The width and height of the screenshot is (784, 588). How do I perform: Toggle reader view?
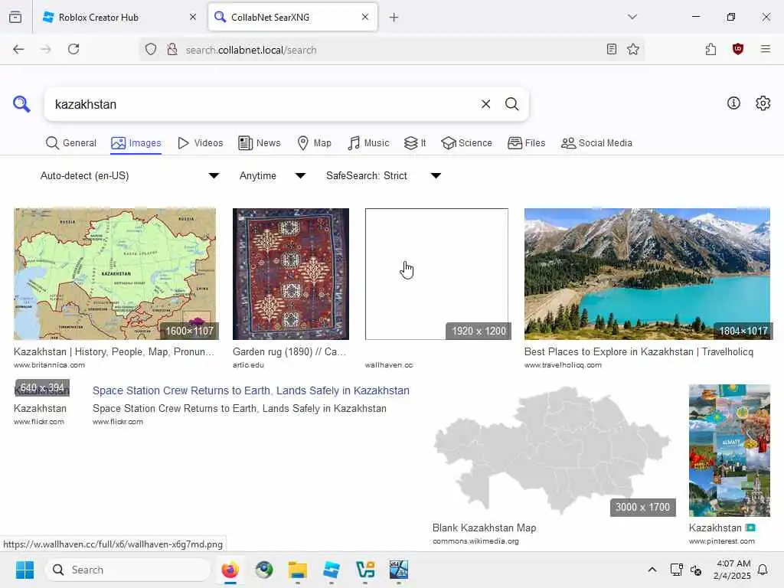coord(612,49)
